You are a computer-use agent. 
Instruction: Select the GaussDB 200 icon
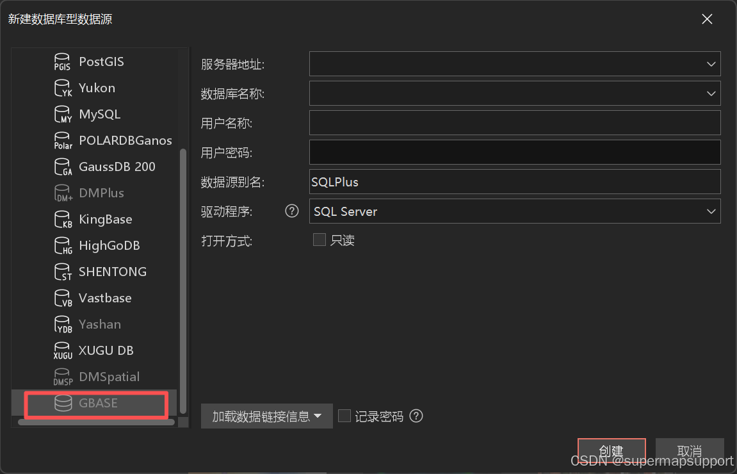coord(63,167)
